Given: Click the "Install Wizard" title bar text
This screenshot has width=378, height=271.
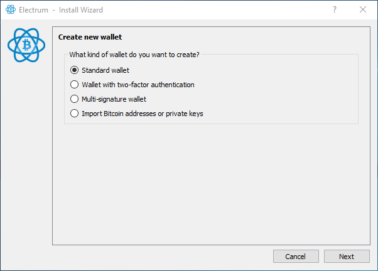Looking at the screenshot, I should (81, 10).
